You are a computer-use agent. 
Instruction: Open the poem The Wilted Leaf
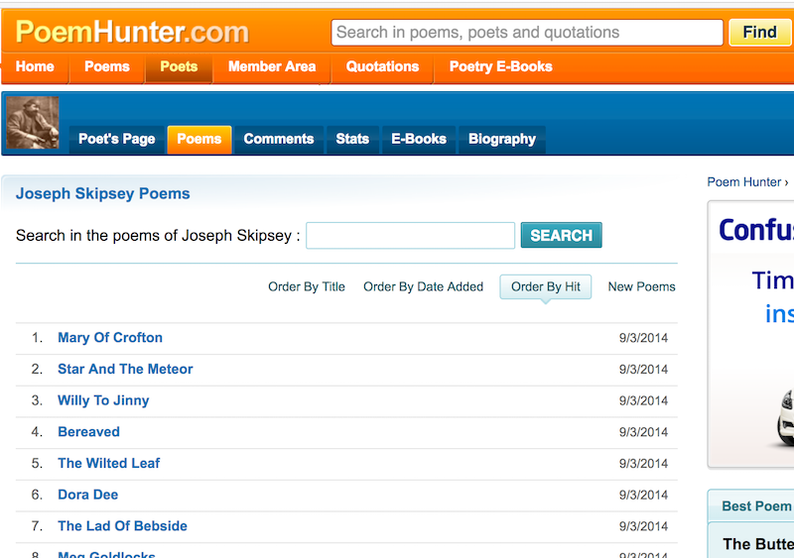(x=108, y=463)
